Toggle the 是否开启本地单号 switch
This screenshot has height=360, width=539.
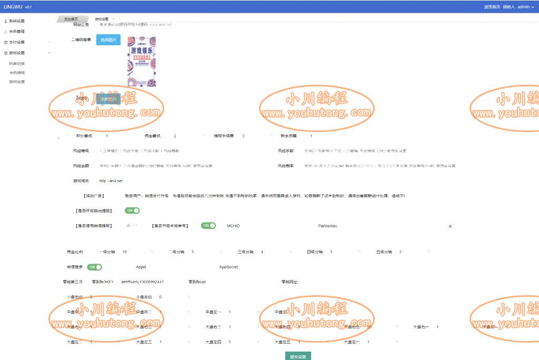208,226
